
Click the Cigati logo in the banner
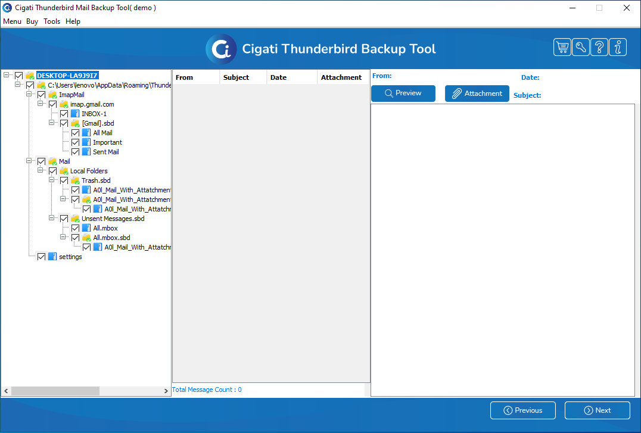221,49
